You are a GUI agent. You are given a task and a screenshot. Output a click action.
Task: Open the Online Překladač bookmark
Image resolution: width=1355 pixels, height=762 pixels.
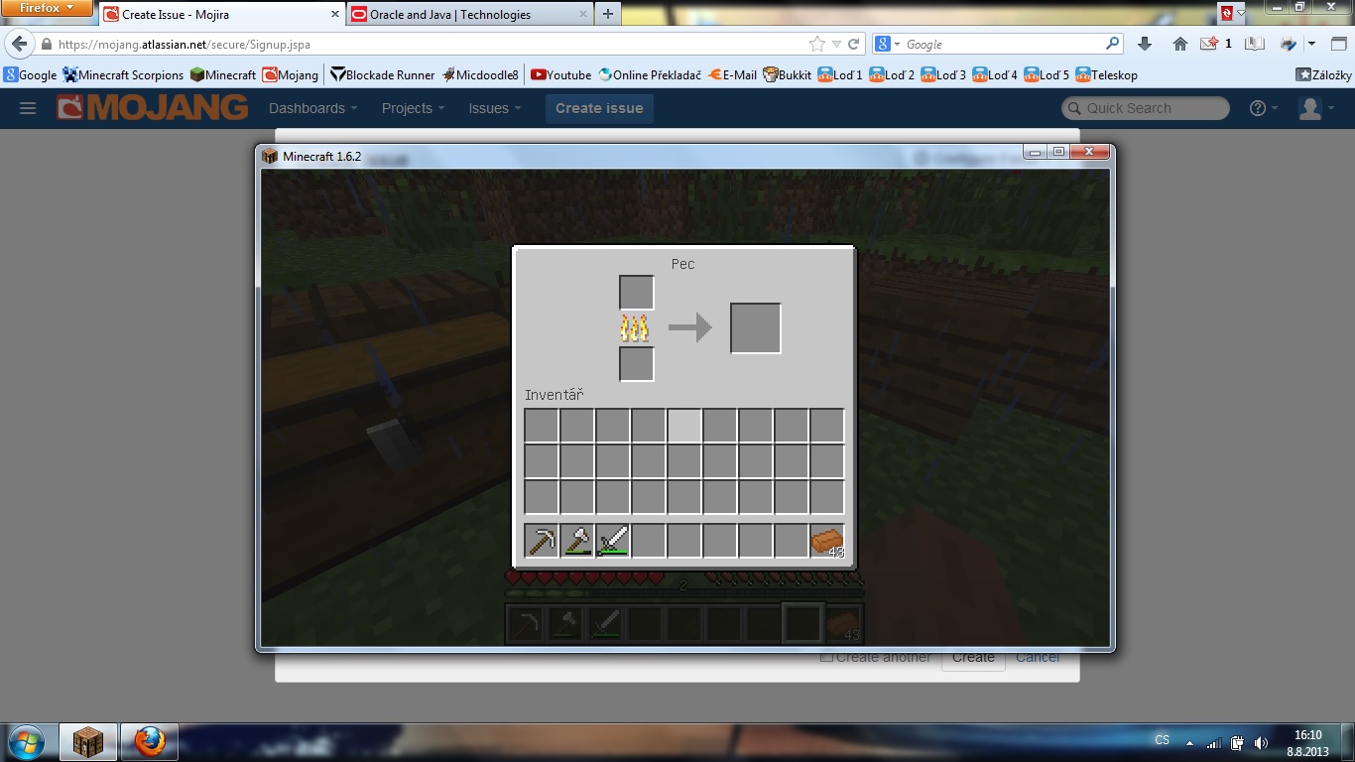point(650,74)
